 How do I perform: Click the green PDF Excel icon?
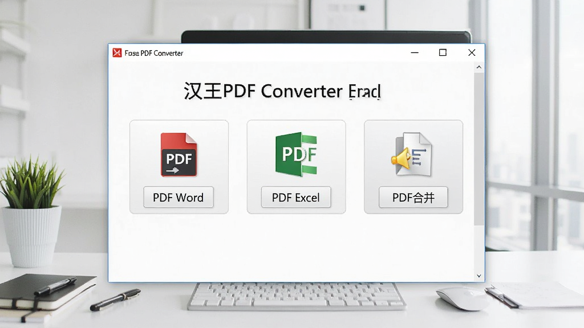pos(296,154)
